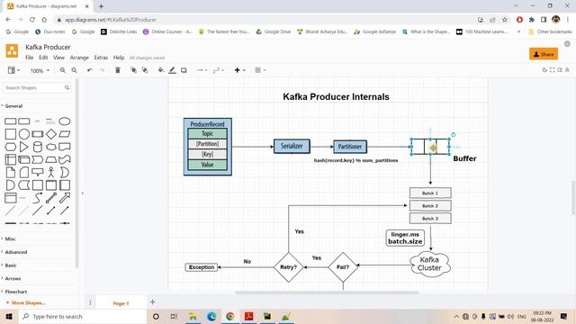The height and width of the screenshot is (324, 576).
Task: Select the Kafka Cluster cloud shape
Action: 430,264
